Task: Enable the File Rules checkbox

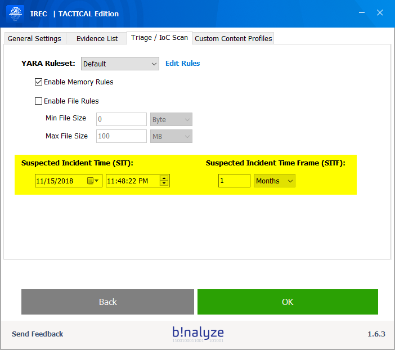Action: 39,101
